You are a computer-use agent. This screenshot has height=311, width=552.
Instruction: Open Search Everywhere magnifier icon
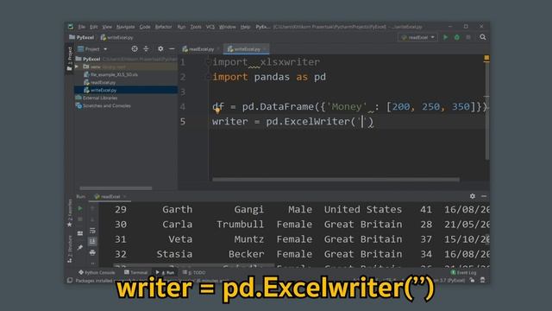pos(483,37)
